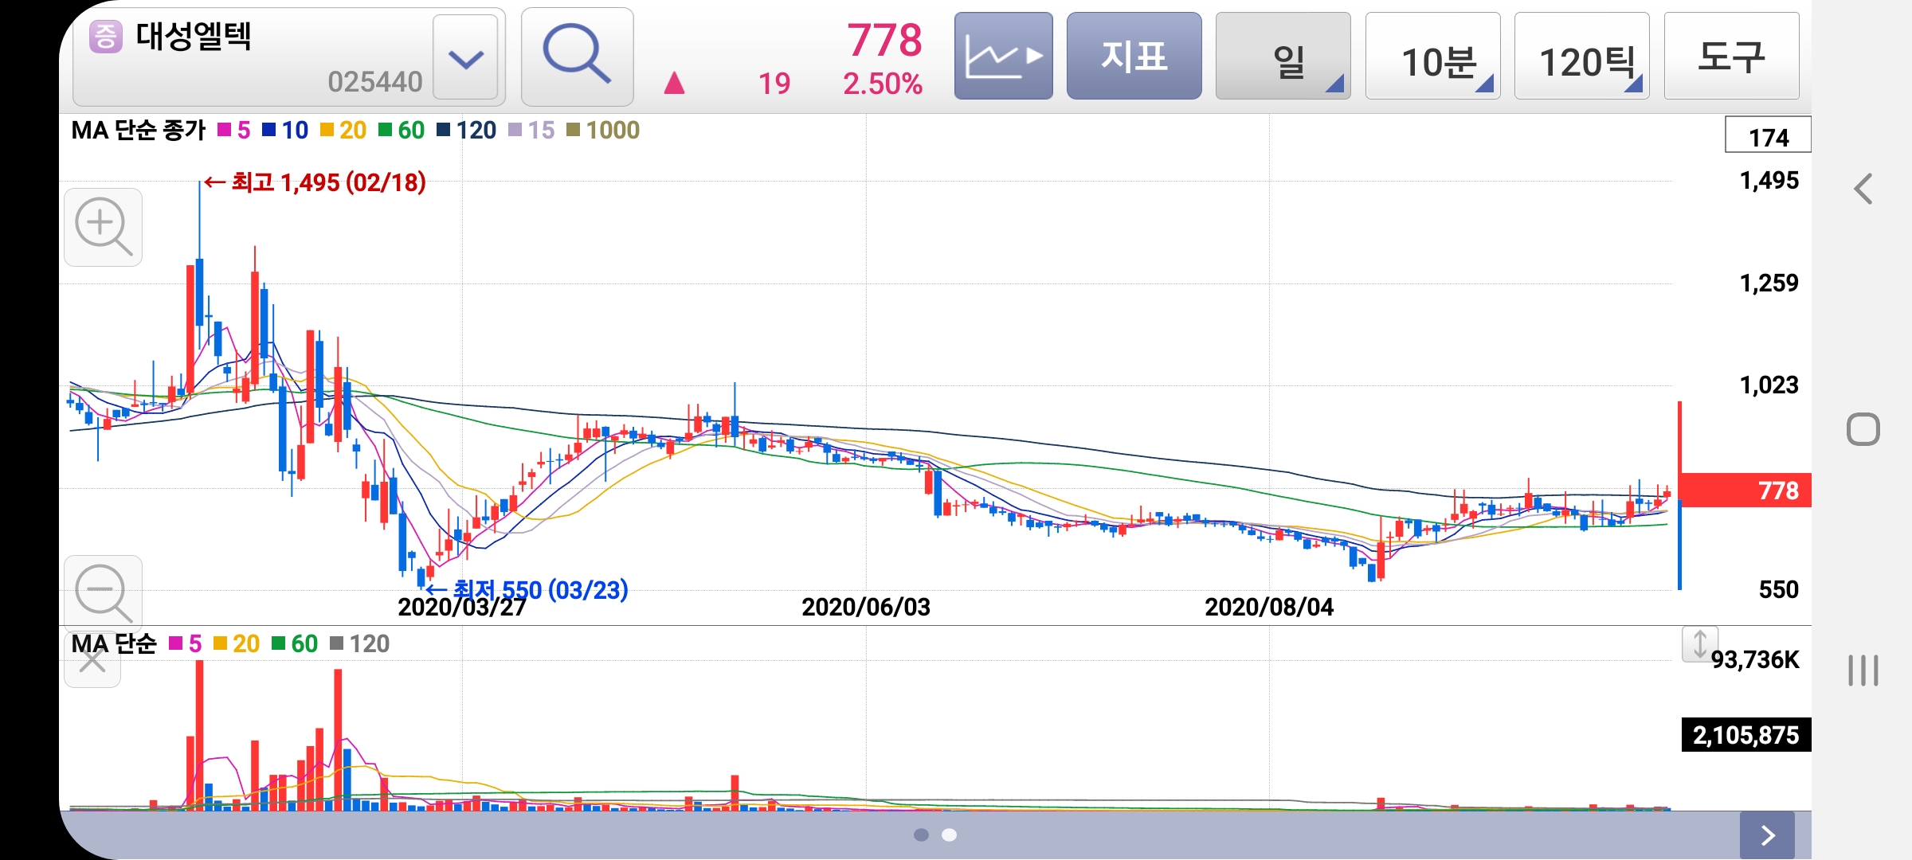Open Android recent apps
This screenshot has height=860, width=1912.
[x=1863, y=670]
